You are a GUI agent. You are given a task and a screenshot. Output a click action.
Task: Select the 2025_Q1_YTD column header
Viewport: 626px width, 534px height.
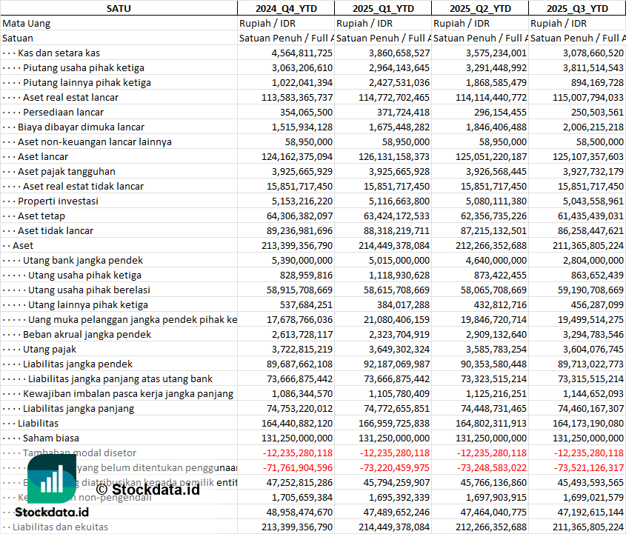pos(382,8)
